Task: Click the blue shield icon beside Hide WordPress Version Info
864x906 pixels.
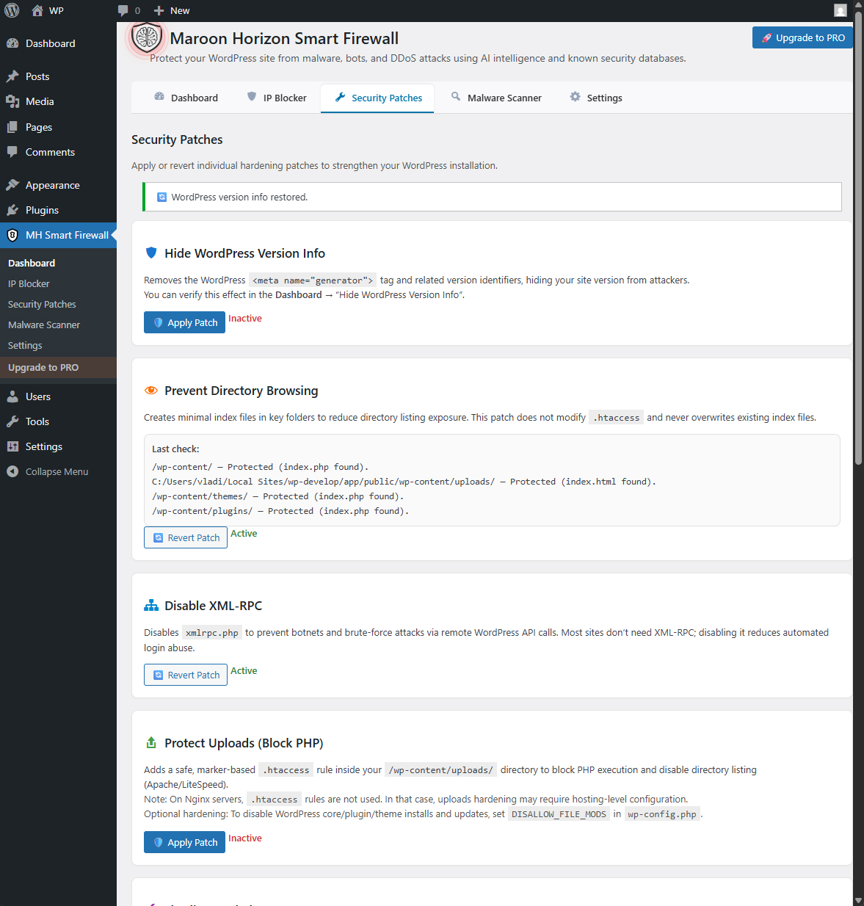Action: coord(151,253)
